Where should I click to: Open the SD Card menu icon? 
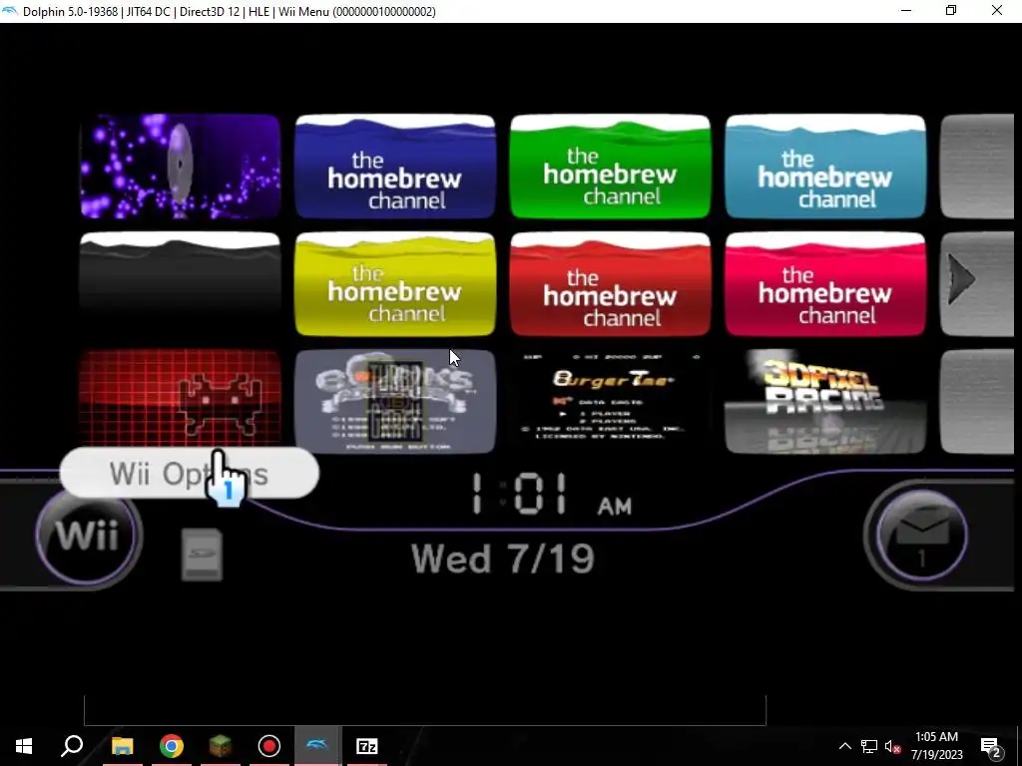coord(202,555)
